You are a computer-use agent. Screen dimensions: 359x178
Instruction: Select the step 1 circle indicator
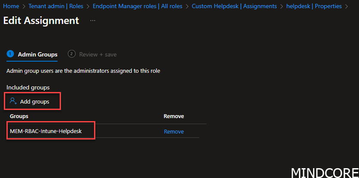(10, 54)
